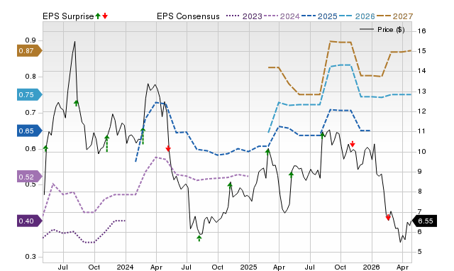Toggle the Price ($) line in legend
The image size is (454, 271).
pos(382,30)
